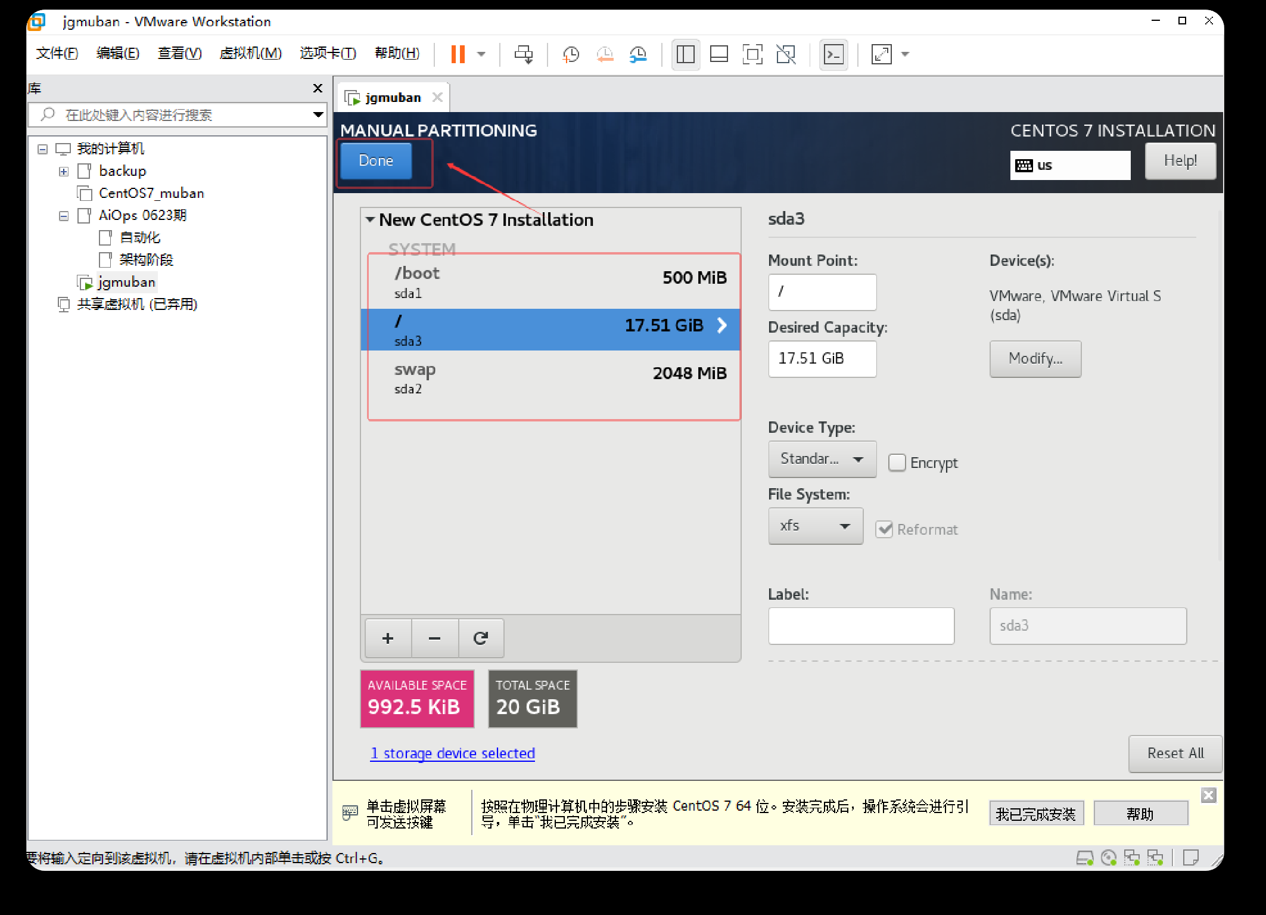Open the 查看(V) menu
The height and width of the screenshot is (915, 1266).
(x=179, y=53)
